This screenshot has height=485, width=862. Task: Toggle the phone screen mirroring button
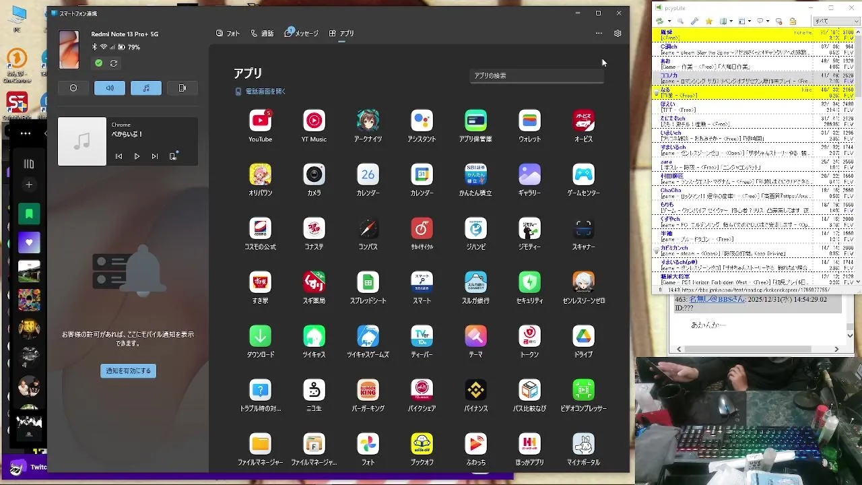pos(183,88)
